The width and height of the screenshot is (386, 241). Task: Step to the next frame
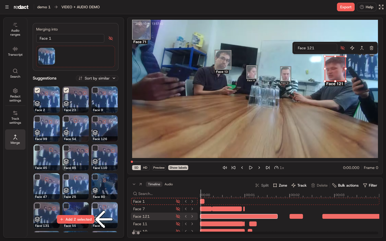tap(259, 168)
